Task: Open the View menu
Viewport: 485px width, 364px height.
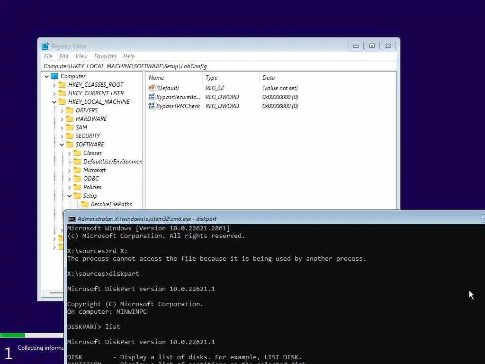Action: (x=81, y=56)
